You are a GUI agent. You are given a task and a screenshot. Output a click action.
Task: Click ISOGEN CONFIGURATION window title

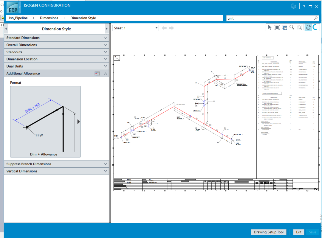47,5
